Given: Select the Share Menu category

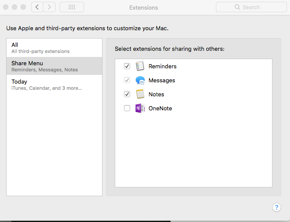Looking at the screenshot, I should click(54, 66).
